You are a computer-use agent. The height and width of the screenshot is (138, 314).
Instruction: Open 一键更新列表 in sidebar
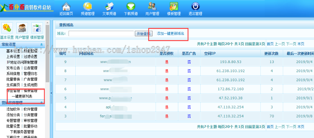coord(22,96)
